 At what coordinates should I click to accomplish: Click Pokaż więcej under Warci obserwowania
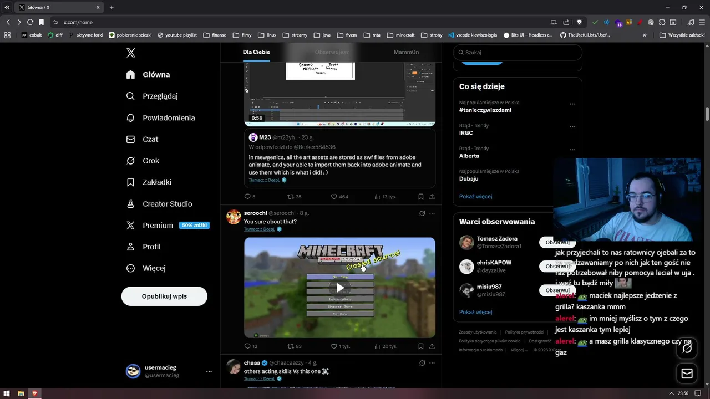pos(475,312)
